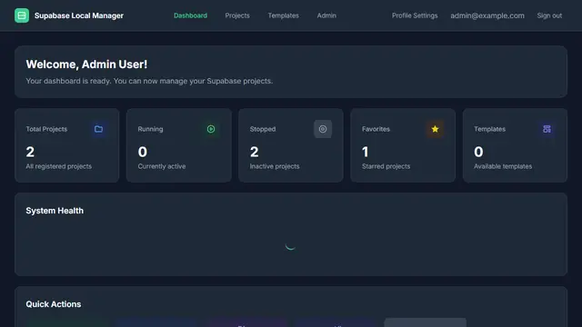Sign out of the application
The width and height of the screenshot is (582, 327).
point(549,15)
